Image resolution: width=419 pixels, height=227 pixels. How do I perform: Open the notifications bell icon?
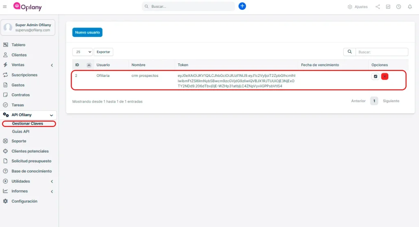click(x=410, y=7)
